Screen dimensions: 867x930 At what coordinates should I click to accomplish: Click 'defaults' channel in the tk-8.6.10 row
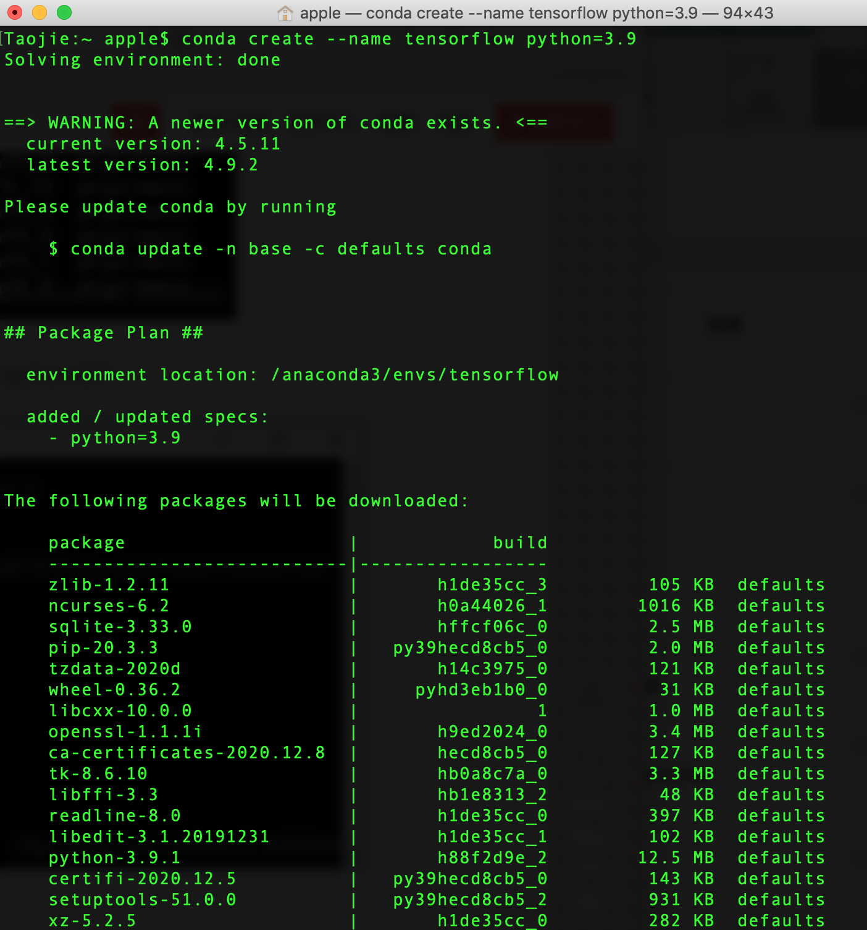tap(781, 774)
